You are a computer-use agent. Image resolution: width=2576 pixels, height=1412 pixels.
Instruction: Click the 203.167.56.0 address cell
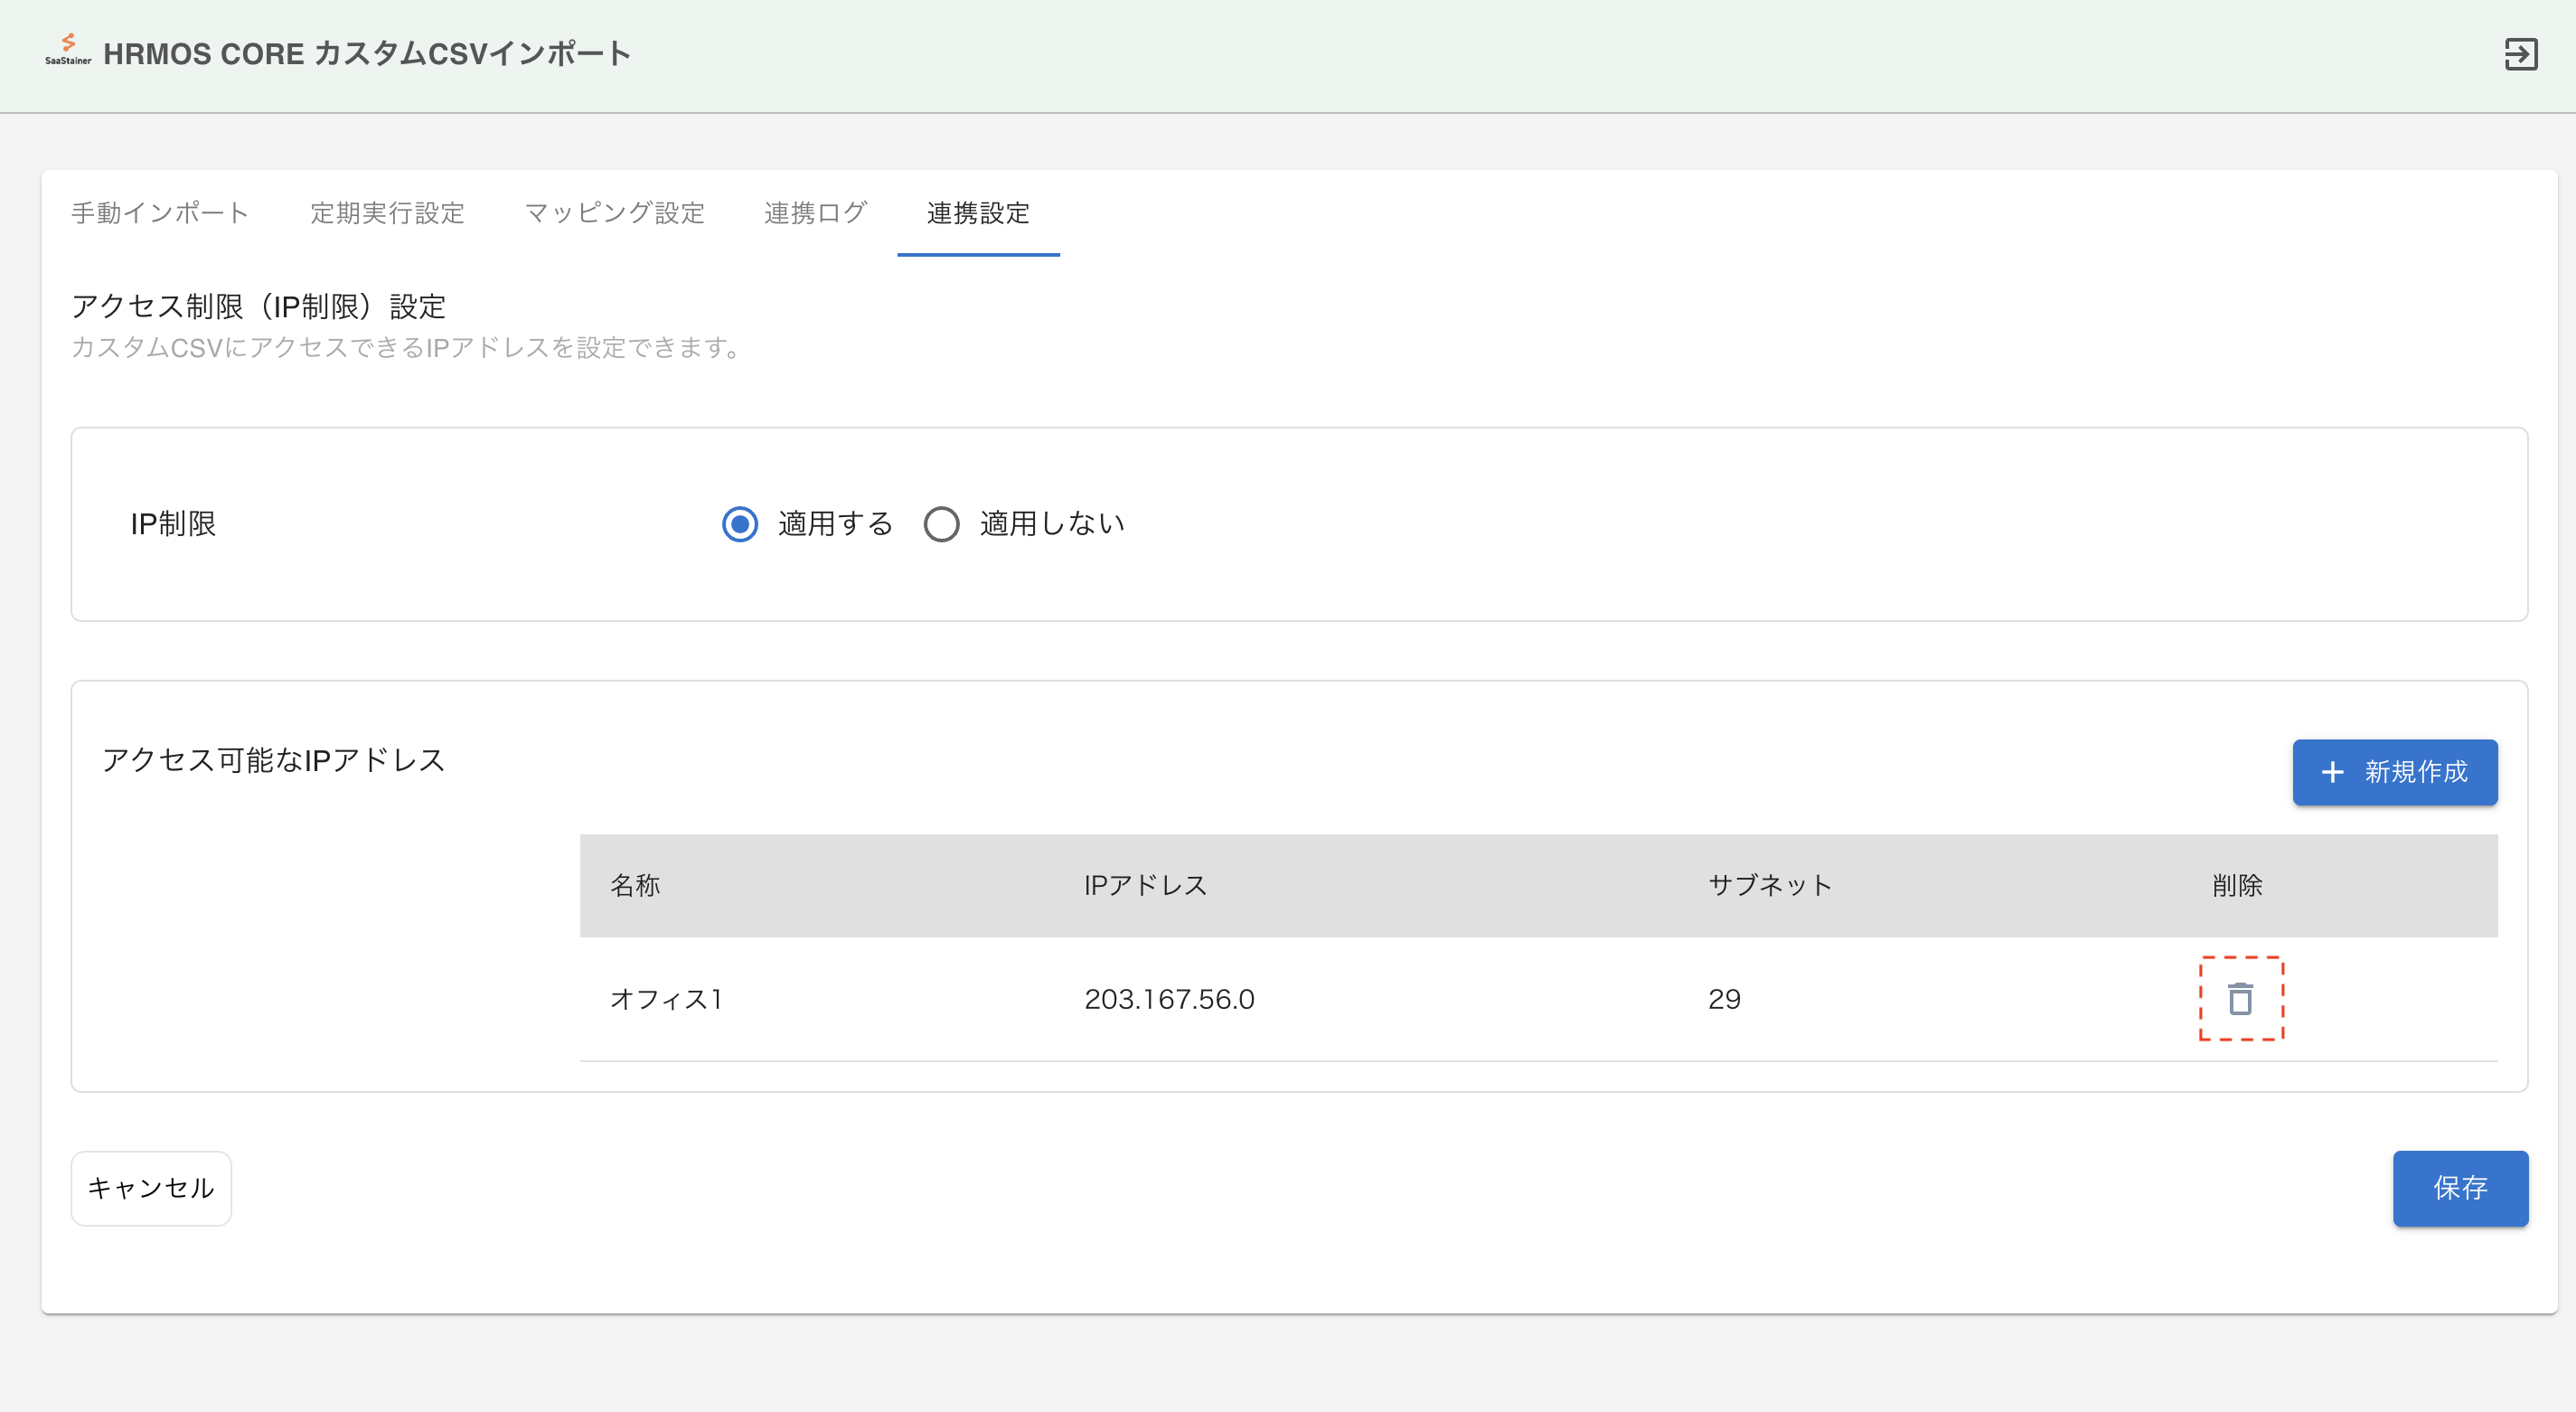[x=1168, y=999]
